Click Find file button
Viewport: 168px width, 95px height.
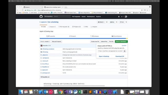111,41
